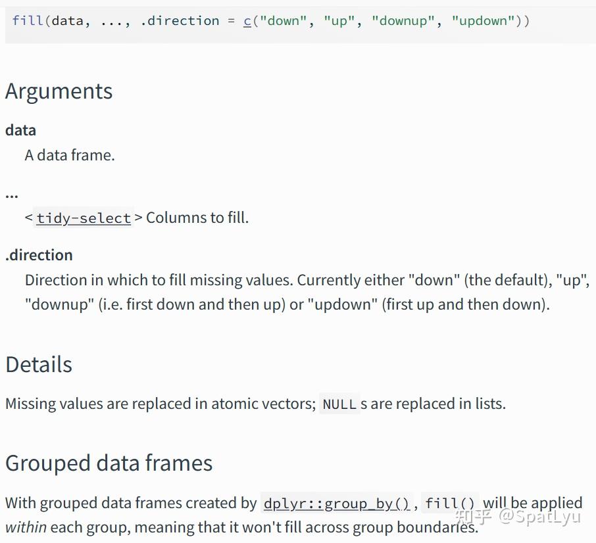Click the Grouped data frames heading
This screenshot has height=543, width=596.
click(109, 463)
